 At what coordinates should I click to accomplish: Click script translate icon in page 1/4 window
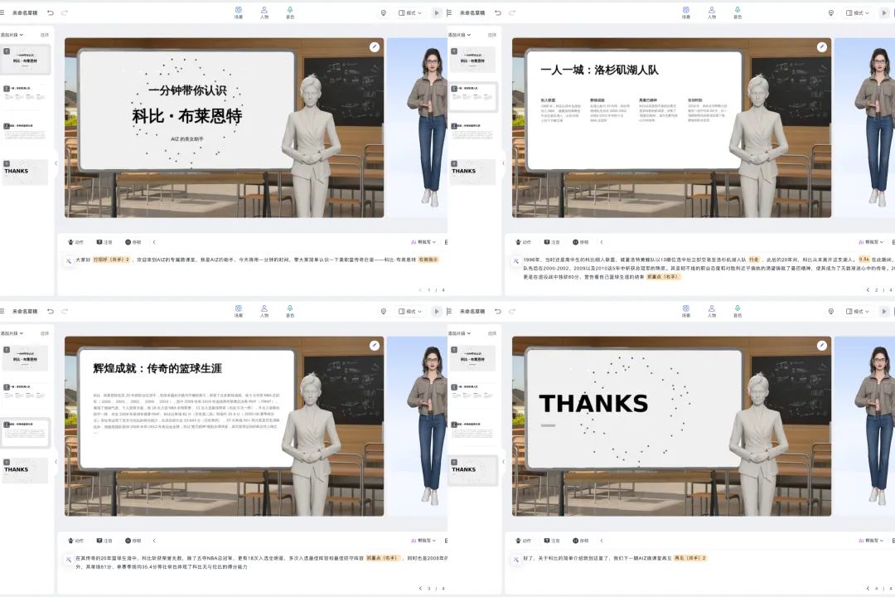[x=69, y=260]
